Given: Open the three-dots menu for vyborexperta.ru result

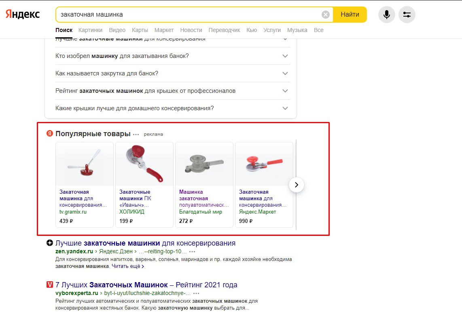Looking at the screenshot, I should [x=196, y=293].
